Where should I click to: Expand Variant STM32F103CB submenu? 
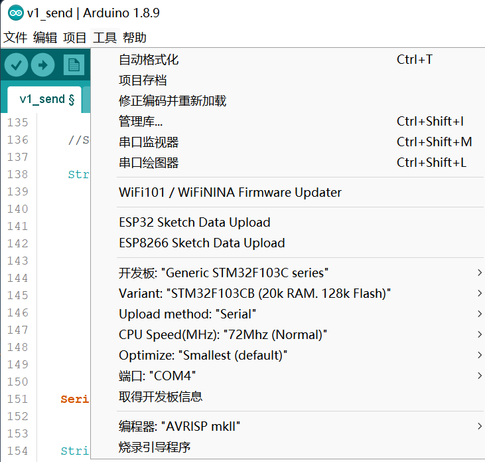tap(287, 293)
